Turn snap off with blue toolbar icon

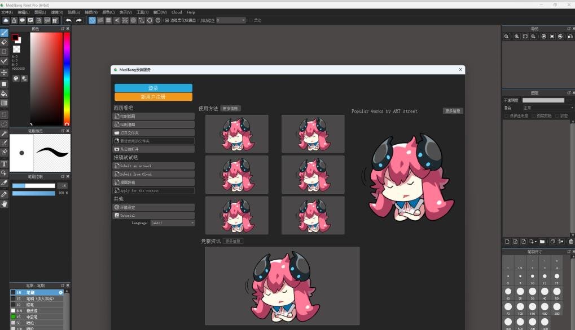[92, 20]
